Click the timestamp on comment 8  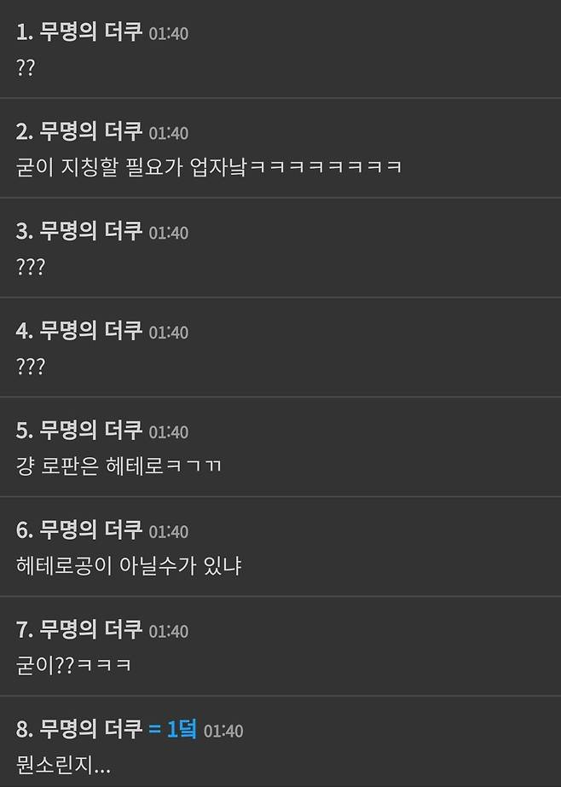(x=223, y=732)
